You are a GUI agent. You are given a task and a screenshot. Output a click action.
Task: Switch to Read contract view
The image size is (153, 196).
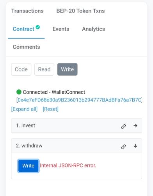point(44,69)
